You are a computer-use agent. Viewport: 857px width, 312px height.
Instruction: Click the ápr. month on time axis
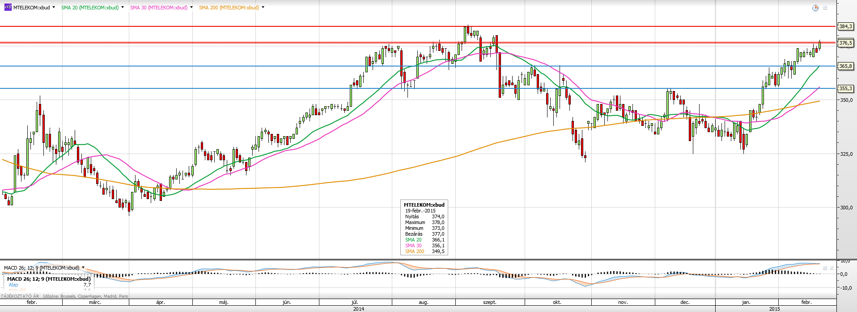click(161, 302)
